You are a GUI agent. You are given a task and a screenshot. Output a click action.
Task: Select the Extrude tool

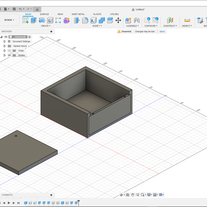34,20
